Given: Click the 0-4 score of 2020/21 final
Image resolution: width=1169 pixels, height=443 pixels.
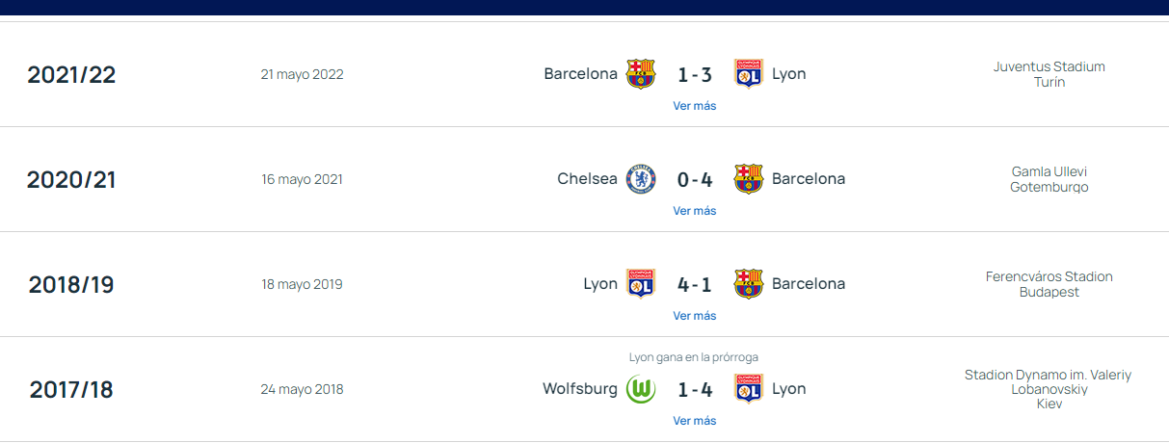Looking at the screenshot, I should (695, 179).
